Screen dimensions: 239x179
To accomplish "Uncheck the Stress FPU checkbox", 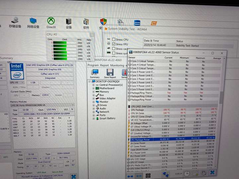I will pyautogui.click(x=114, y=44).
